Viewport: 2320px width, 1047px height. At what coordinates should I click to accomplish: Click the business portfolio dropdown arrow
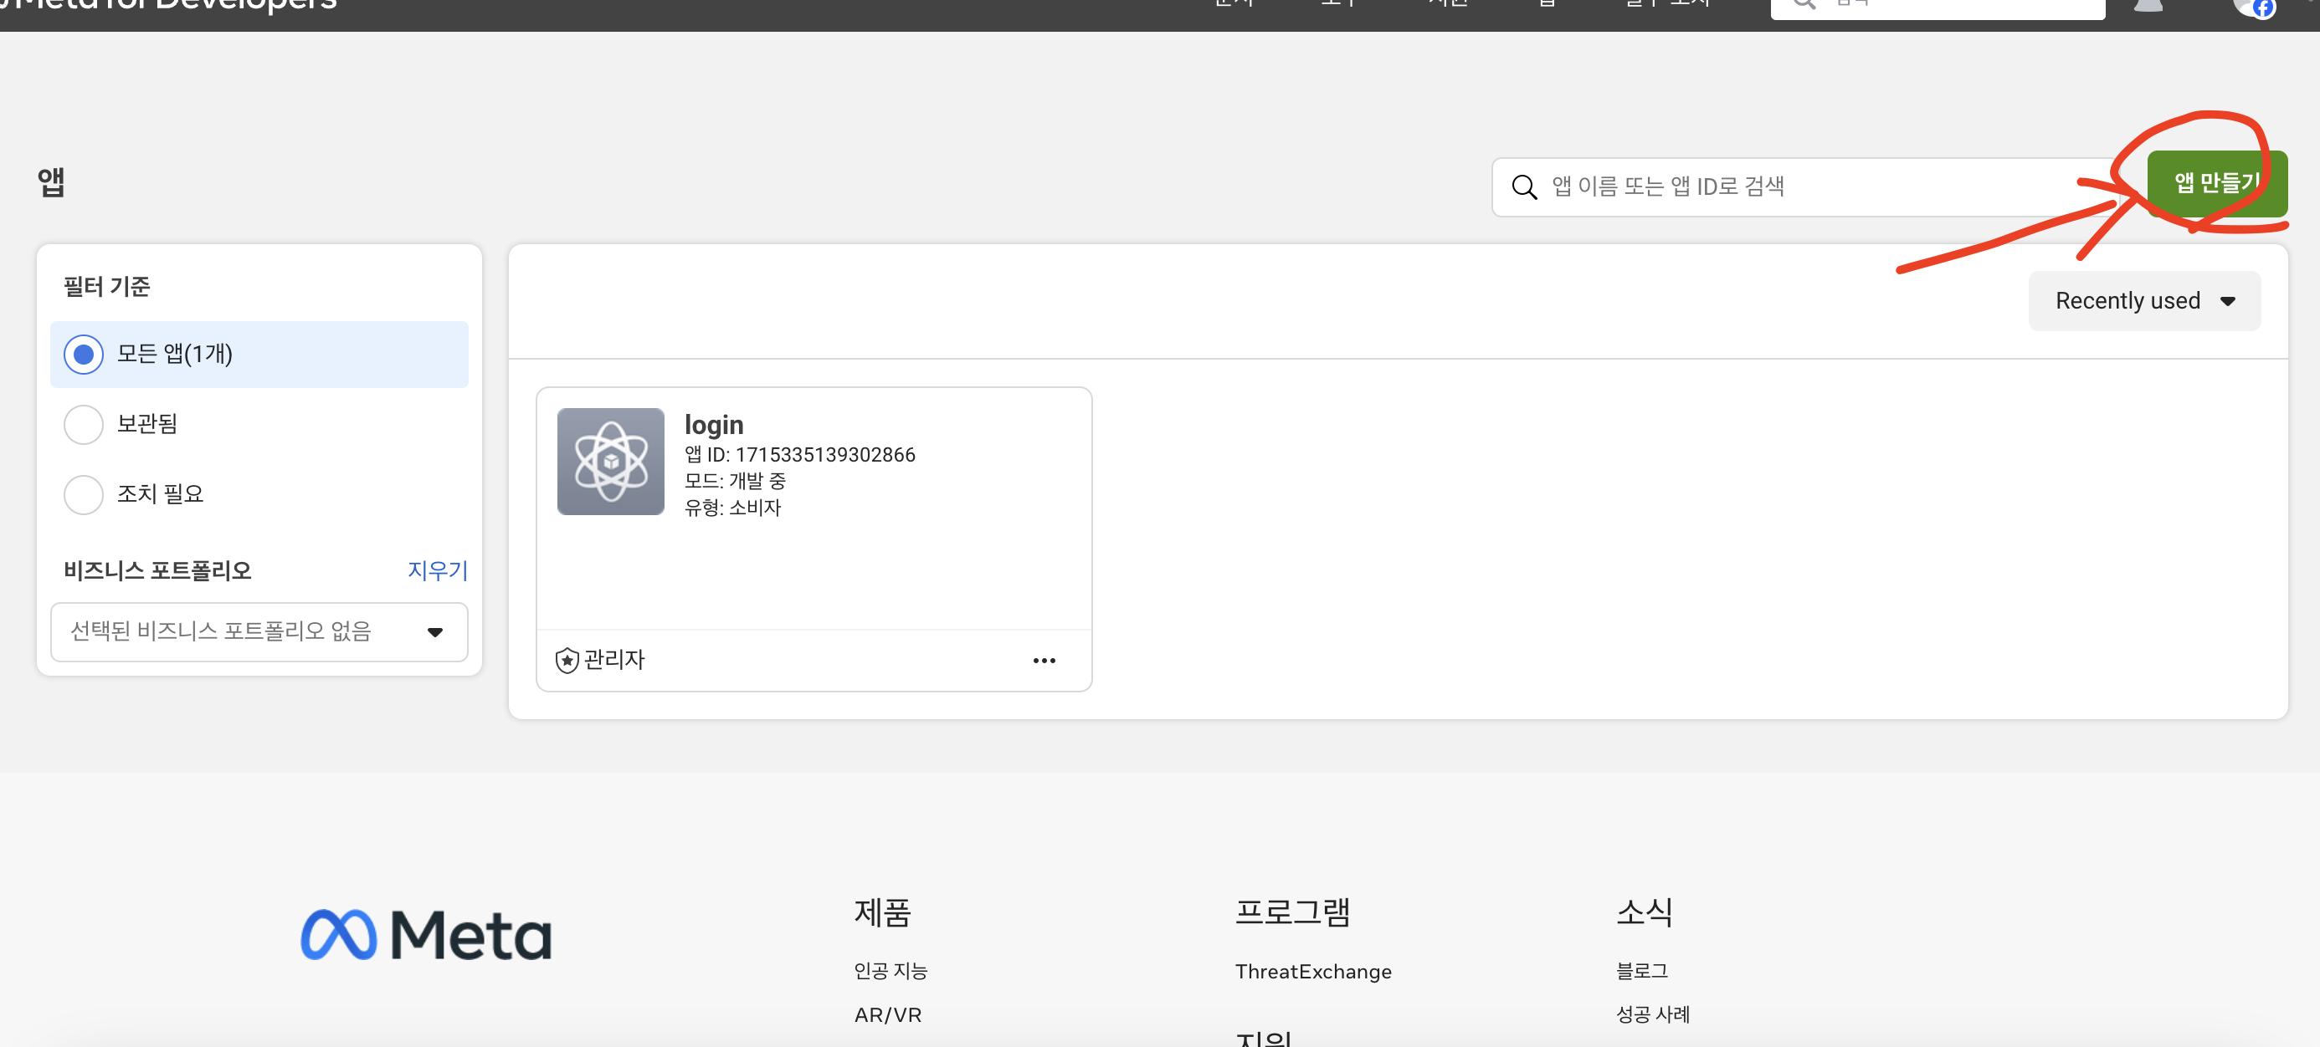(435, 632)
